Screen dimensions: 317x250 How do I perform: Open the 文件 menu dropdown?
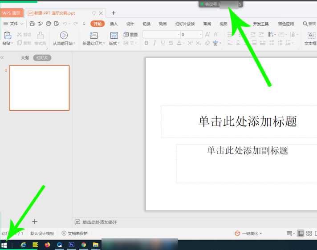tap(14, 24)
